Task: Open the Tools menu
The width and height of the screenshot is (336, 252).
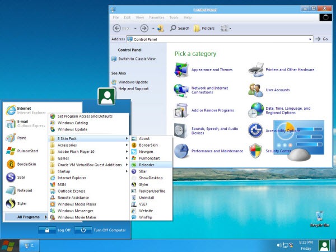Action: coord(174,17)
